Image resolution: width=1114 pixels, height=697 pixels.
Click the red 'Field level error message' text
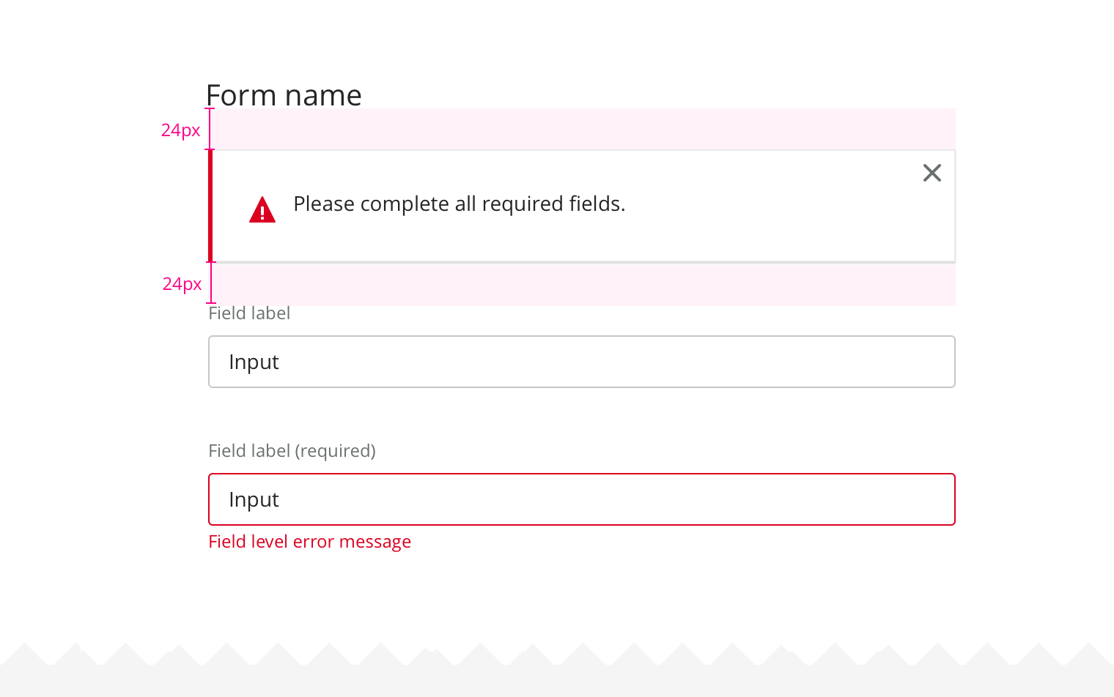(x=309, y=542)
